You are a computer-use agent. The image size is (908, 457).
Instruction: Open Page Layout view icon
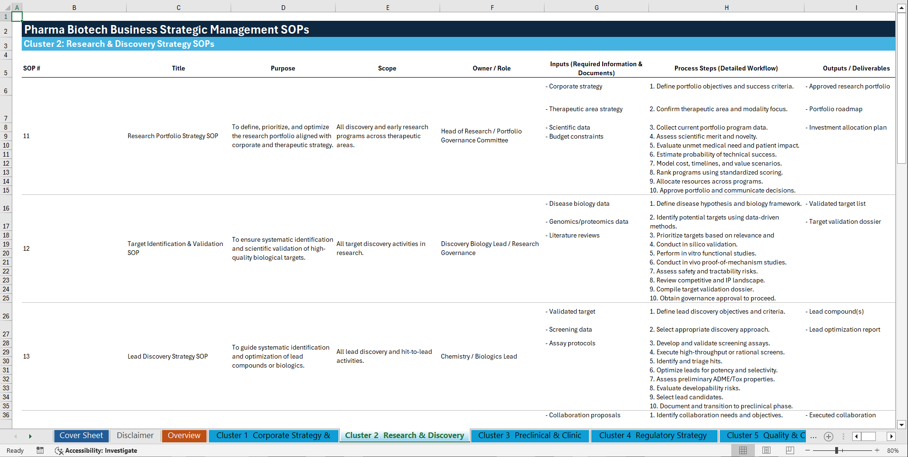tap(766, 450)
